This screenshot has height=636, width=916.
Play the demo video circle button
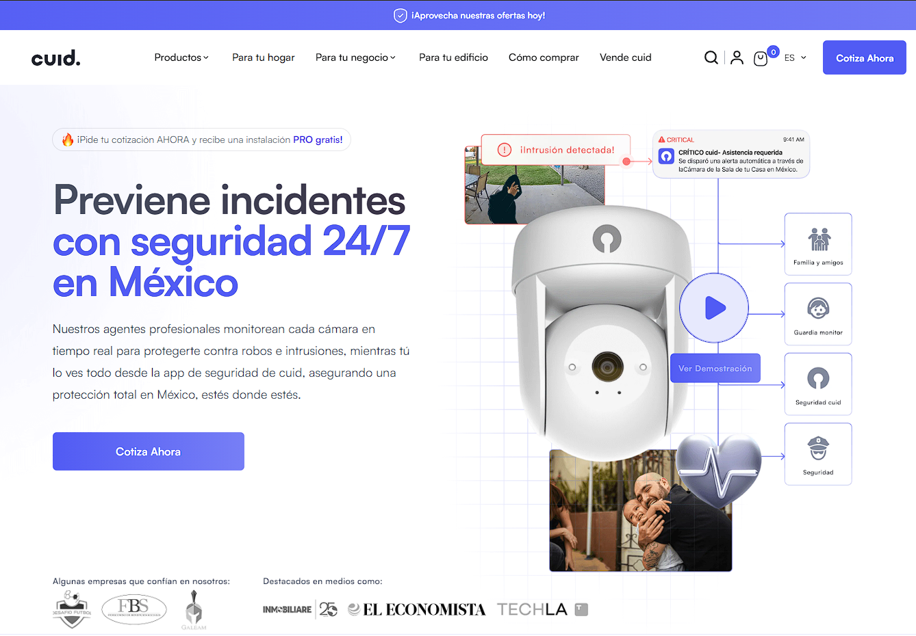coord(714,308)
